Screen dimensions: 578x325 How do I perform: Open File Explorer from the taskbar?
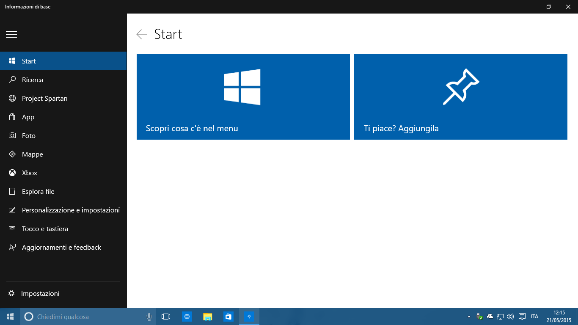(x=207, y=317)
